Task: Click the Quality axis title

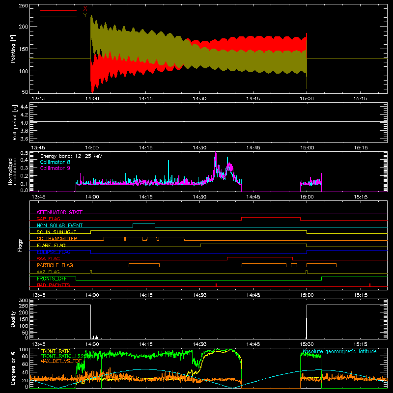Action: coord(13,319)
